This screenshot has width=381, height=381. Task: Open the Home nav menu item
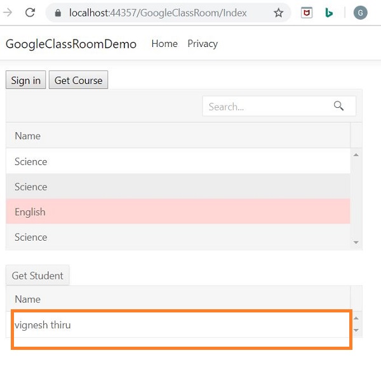click(x=164, y=44)
